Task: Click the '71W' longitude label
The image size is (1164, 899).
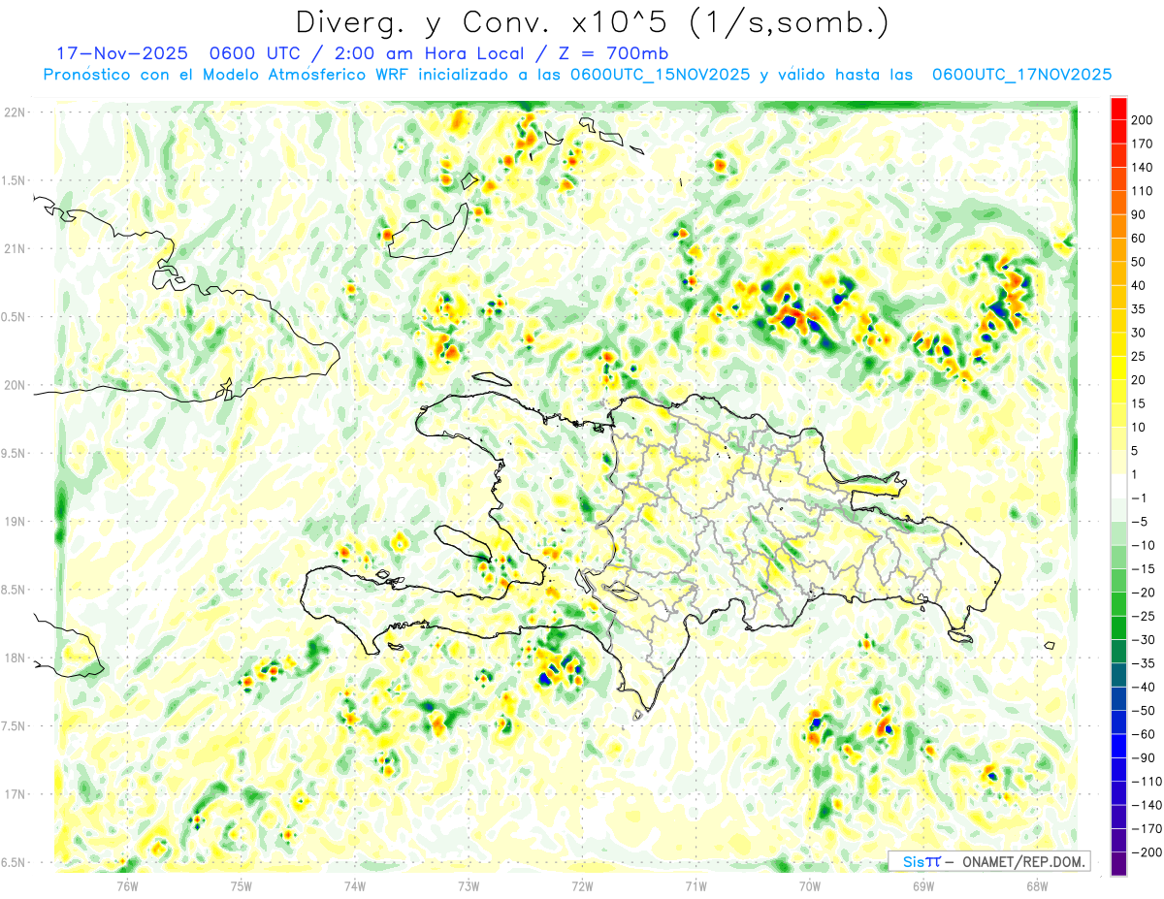Action: click(x=695, y=885)
